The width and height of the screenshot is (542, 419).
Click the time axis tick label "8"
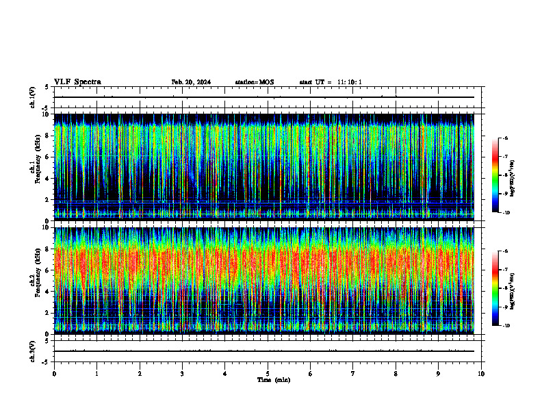click(x=396, y=374)
